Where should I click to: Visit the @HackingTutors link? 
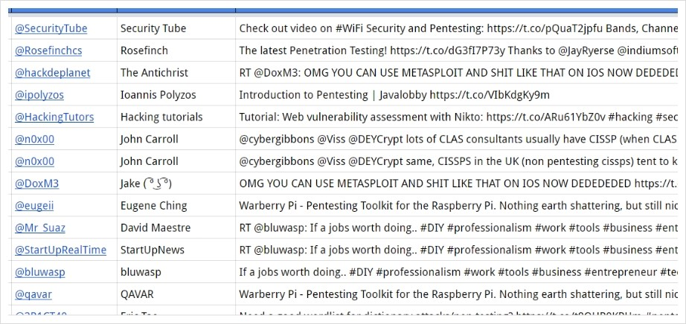coord(54,117)
